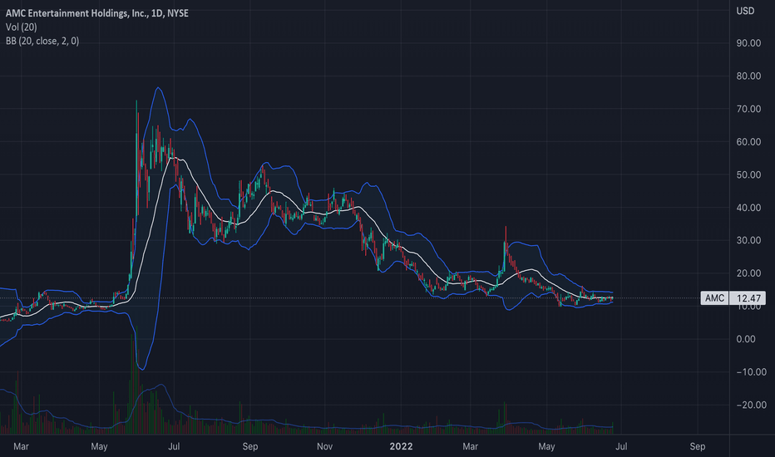The height and width of the screenshot is (457, 775).
Task: Click the Sep label before Nov on time axis
Action: 250,447
